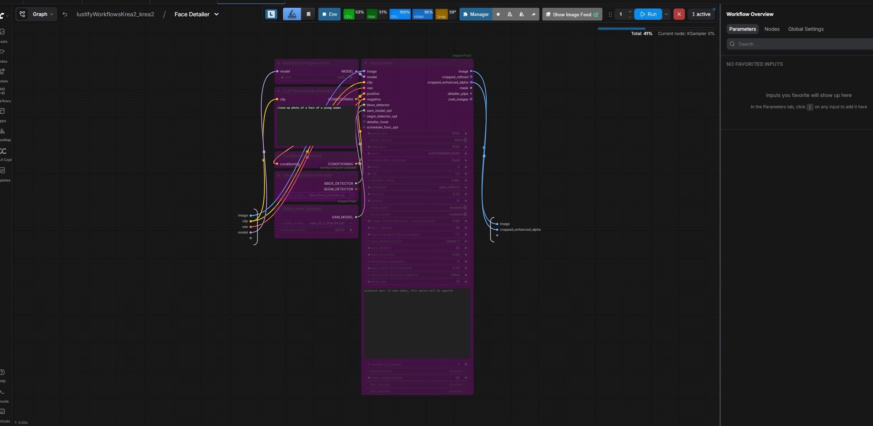Click the wildcard spec text area

click(x=417, y=323)
